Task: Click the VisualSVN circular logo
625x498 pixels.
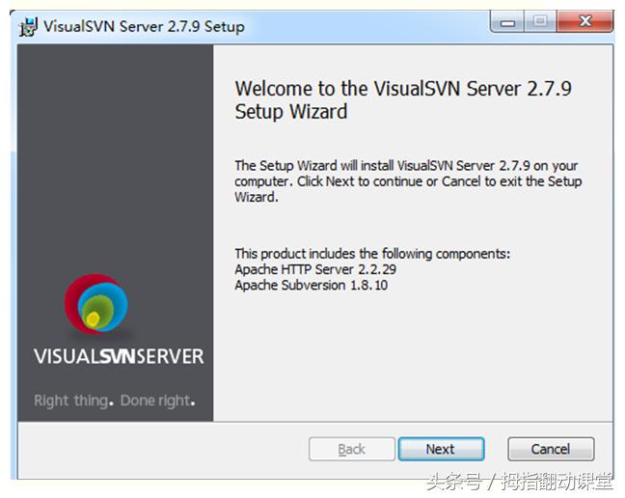Action: [x=96, y=304]
